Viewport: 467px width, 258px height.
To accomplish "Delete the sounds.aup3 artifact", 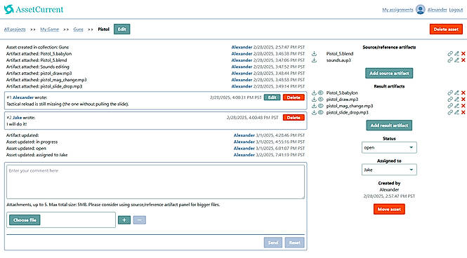I will point(463,60).
